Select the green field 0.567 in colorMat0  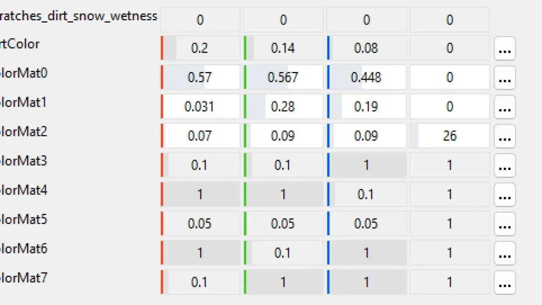point(283,78)
